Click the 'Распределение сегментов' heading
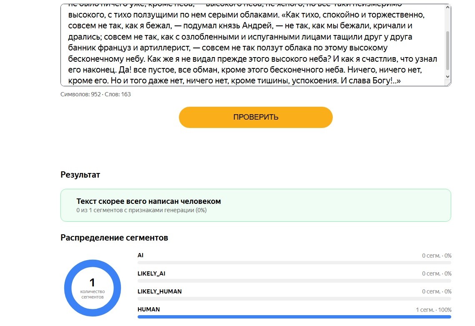 (x=114, y=238)
